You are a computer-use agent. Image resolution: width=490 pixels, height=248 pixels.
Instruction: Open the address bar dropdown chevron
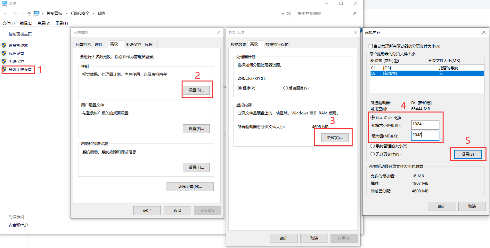pos(282,13)
